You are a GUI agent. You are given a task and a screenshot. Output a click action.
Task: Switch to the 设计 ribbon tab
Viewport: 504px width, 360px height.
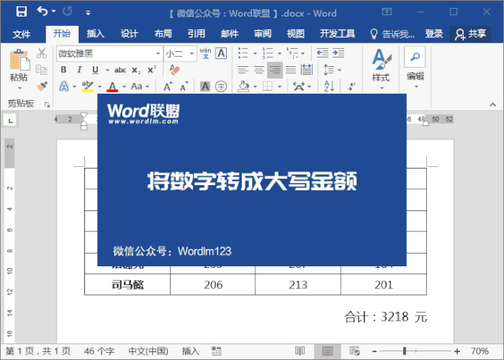click(129, 33)
